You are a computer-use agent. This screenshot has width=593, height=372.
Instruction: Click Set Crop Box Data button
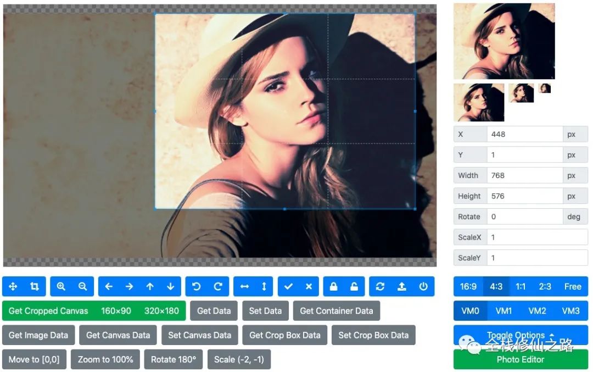[x=373, y=335]
